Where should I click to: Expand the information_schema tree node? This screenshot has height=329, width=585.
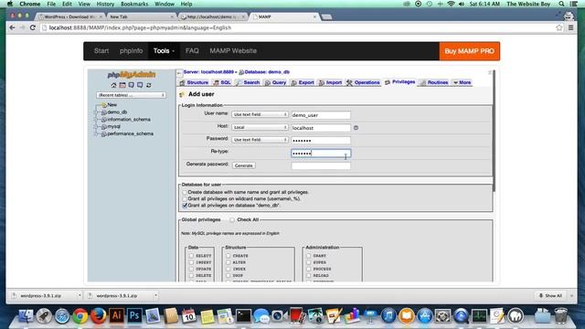[96, 120]
